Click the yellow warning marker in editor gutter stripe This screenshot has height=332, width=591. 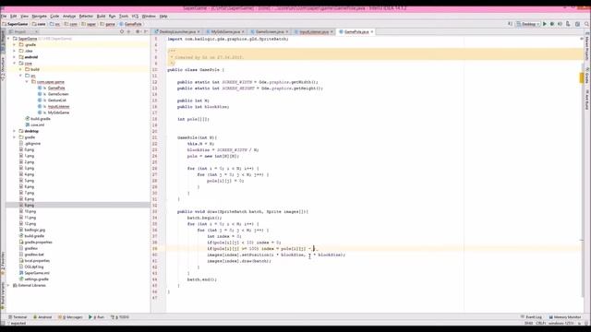click(581, 77)
